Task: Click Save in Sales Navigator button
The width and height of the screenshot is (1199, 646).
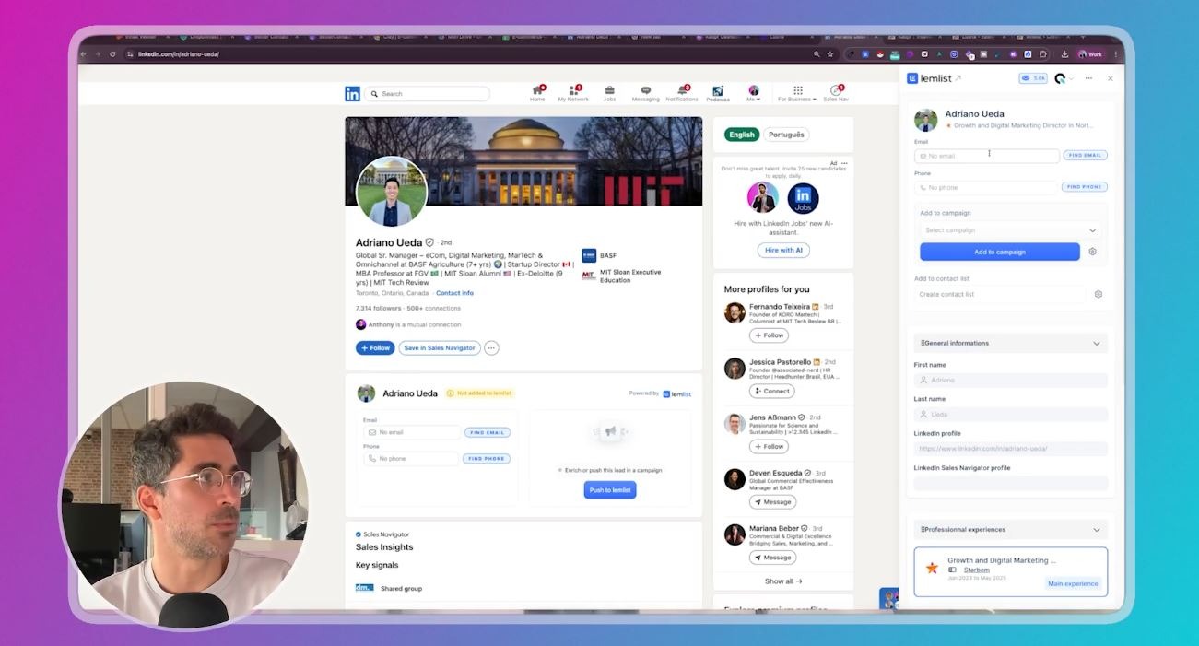Action: click(440, 348)
